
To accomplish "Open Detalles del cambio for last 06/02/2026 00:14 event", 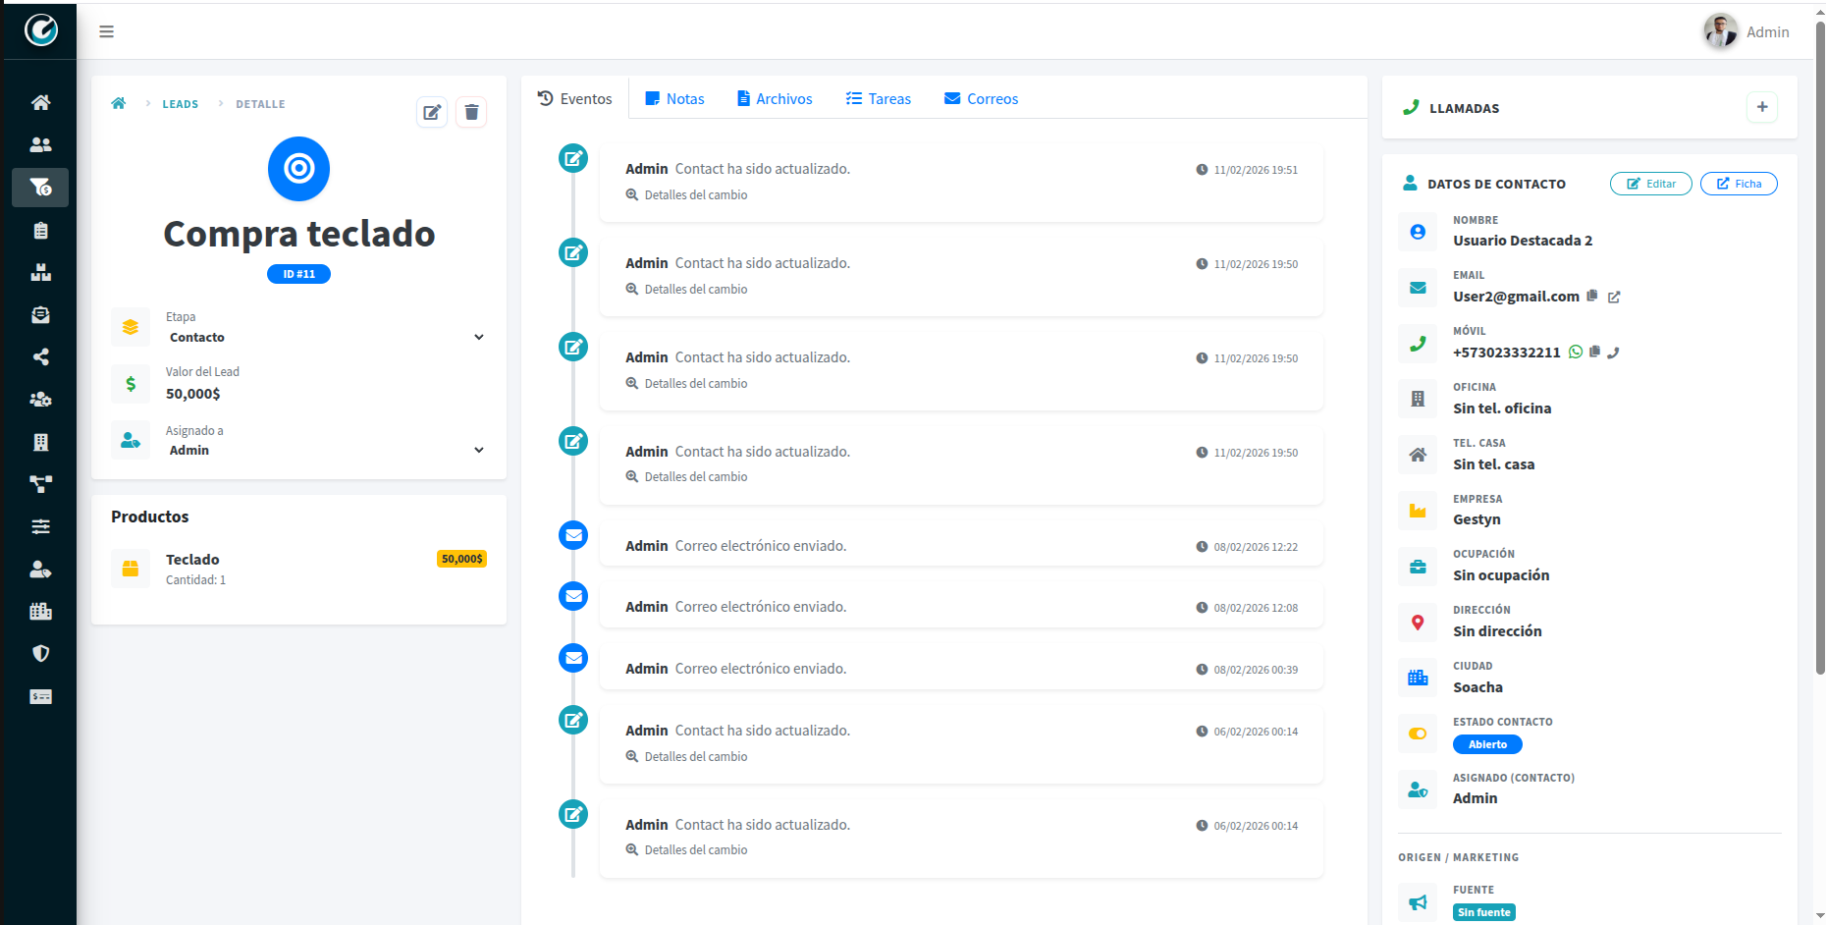I will (687, 849).
